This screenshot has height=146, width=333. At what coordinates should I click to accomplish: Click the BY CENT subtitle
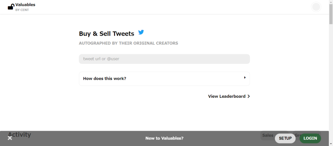point(22,10)
